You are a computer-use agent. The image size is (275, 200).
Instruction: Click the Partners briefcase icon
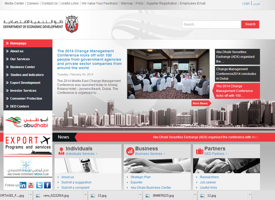click(x=200, y=151)
